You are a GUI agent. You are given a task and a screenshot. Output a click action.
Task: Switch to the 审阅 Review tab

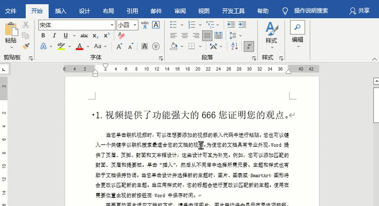pyautogui.click(x=180, y=11)
